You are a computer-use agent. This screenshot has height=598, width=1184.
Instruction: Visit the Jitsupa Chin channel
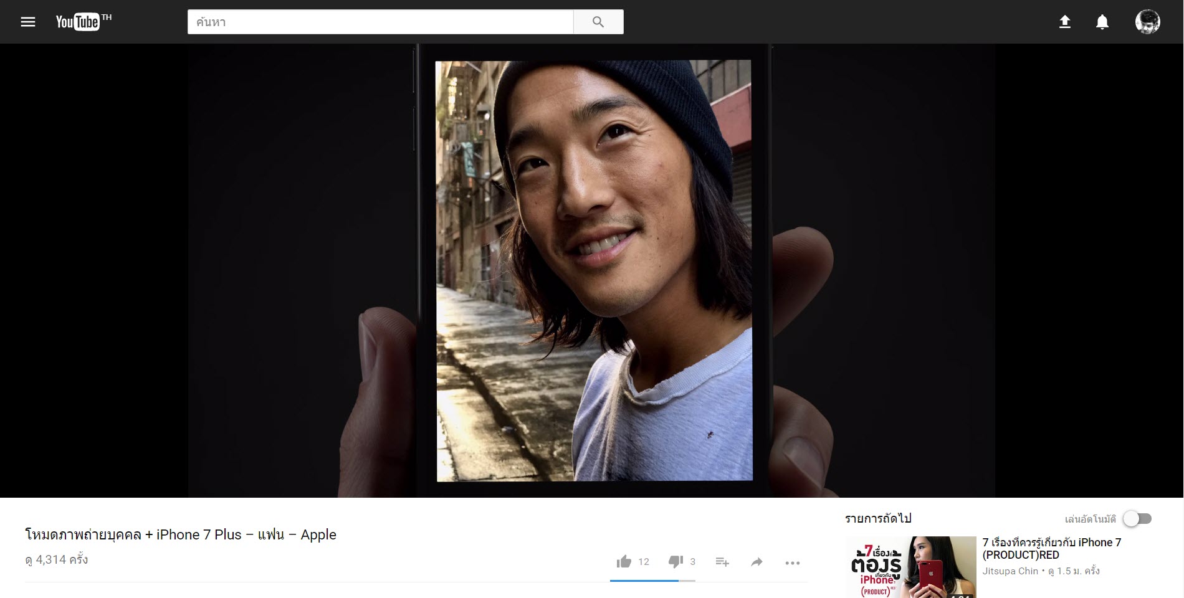(x=1010, y=571)
